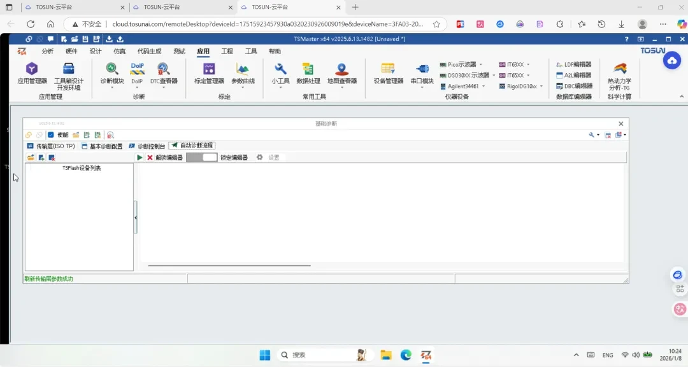Image resolution: width=688 pixels, height=367 pixels.
Task: Select the 基本诊断配置 tab
Action: click(x=104, y=145)
